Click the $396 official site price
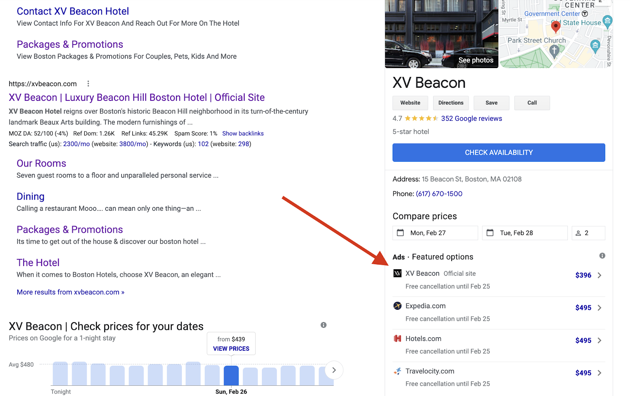Image resolution: width=630 pixels, height=396 pixels. pos(583,275)
